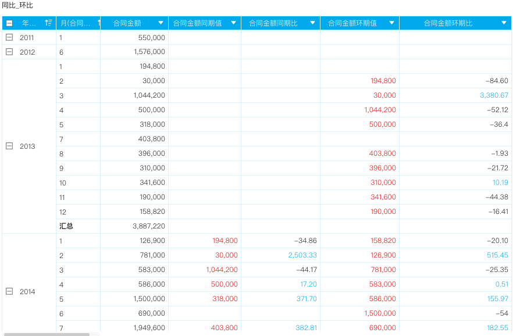This screenshot has width=513, height=336.
Task: Select the 同比_环比 title text
Action: [x=17, y=5]
